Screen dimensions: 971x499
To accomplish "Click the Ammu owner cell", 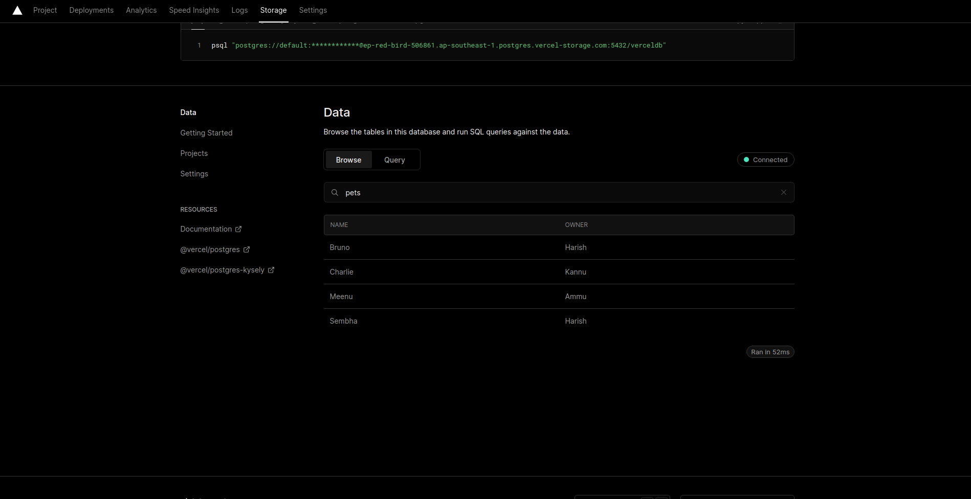I will pos(576,297).
